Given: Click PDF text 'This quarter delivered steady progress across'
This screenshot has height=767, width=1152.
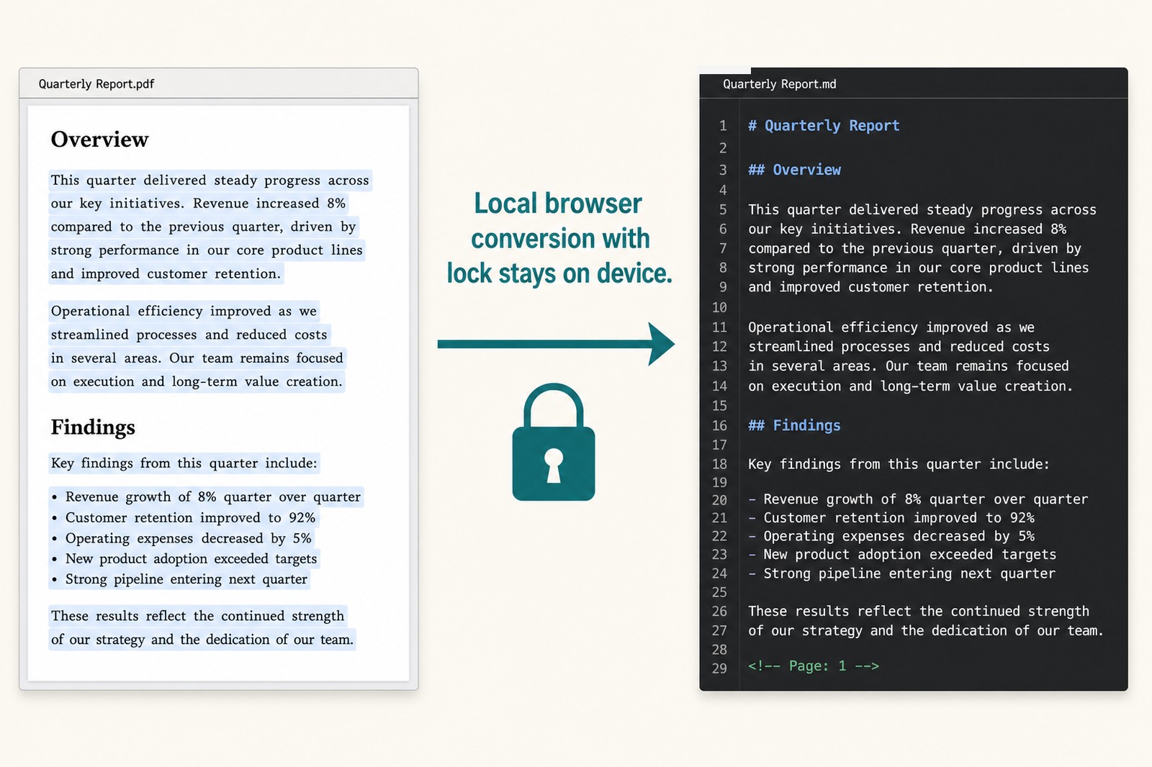Looking at the screenshot, I should click(210, 180).
